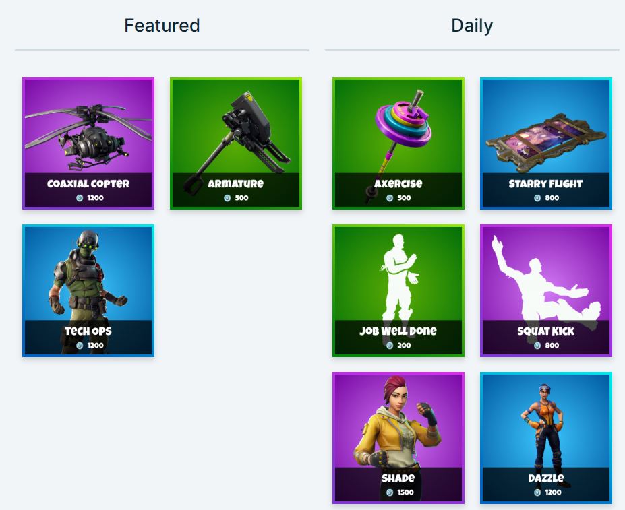Open the Starry Flight glider card
The image size is (625, 510).
546,144
